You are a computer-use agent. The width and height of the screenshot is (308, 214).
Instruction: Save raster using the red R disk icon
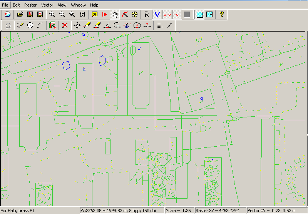click(x=30, y=15)
